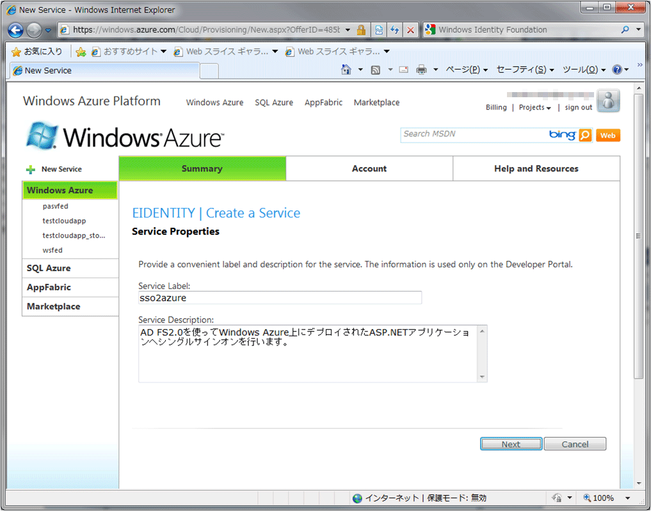Screen dimensions: 651x511
Task: Click the Add to Favorites bar icon
Action: point(81,52)
